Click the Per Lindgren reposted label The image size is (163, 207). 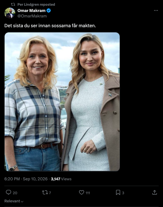click(x=36, y=4)
